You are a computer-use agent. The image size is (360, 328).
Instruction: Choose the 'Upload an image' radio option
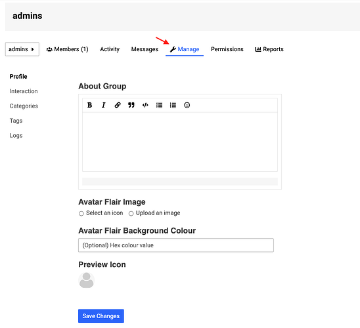[x=131, y=214]
